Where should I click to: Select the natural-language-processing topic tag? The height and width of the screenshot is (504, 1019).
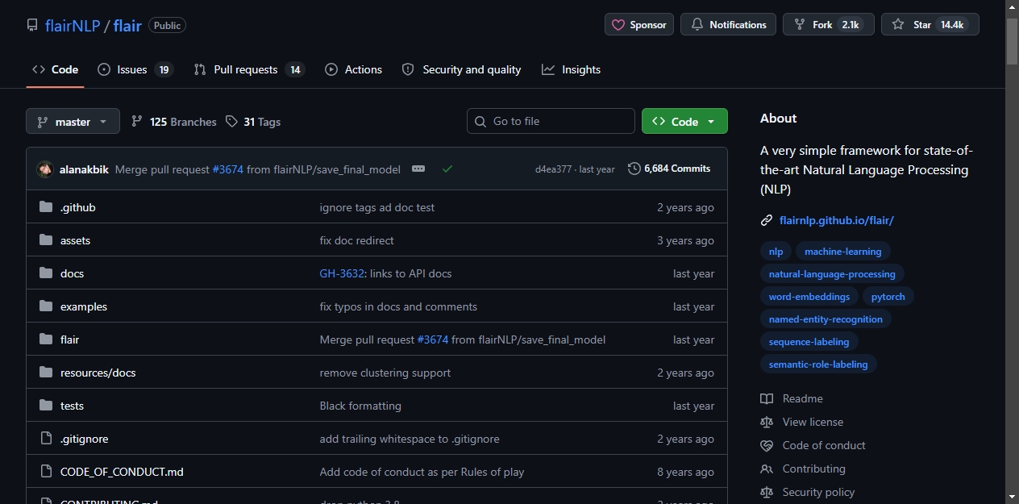(x=832, y=274)
